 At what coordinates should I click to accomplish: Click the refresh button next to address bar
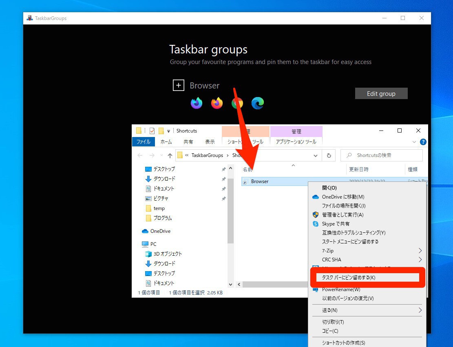pyautogui.click(x=328, y=155)
